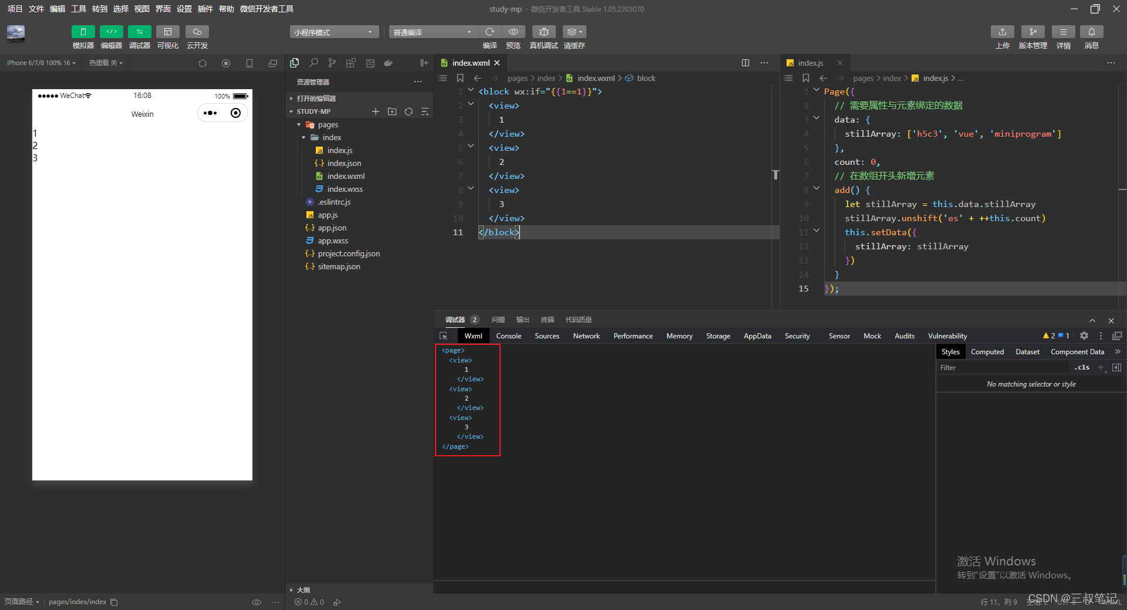
Task: Open the mini program mode dropdown
Action: tap(334, 32)
